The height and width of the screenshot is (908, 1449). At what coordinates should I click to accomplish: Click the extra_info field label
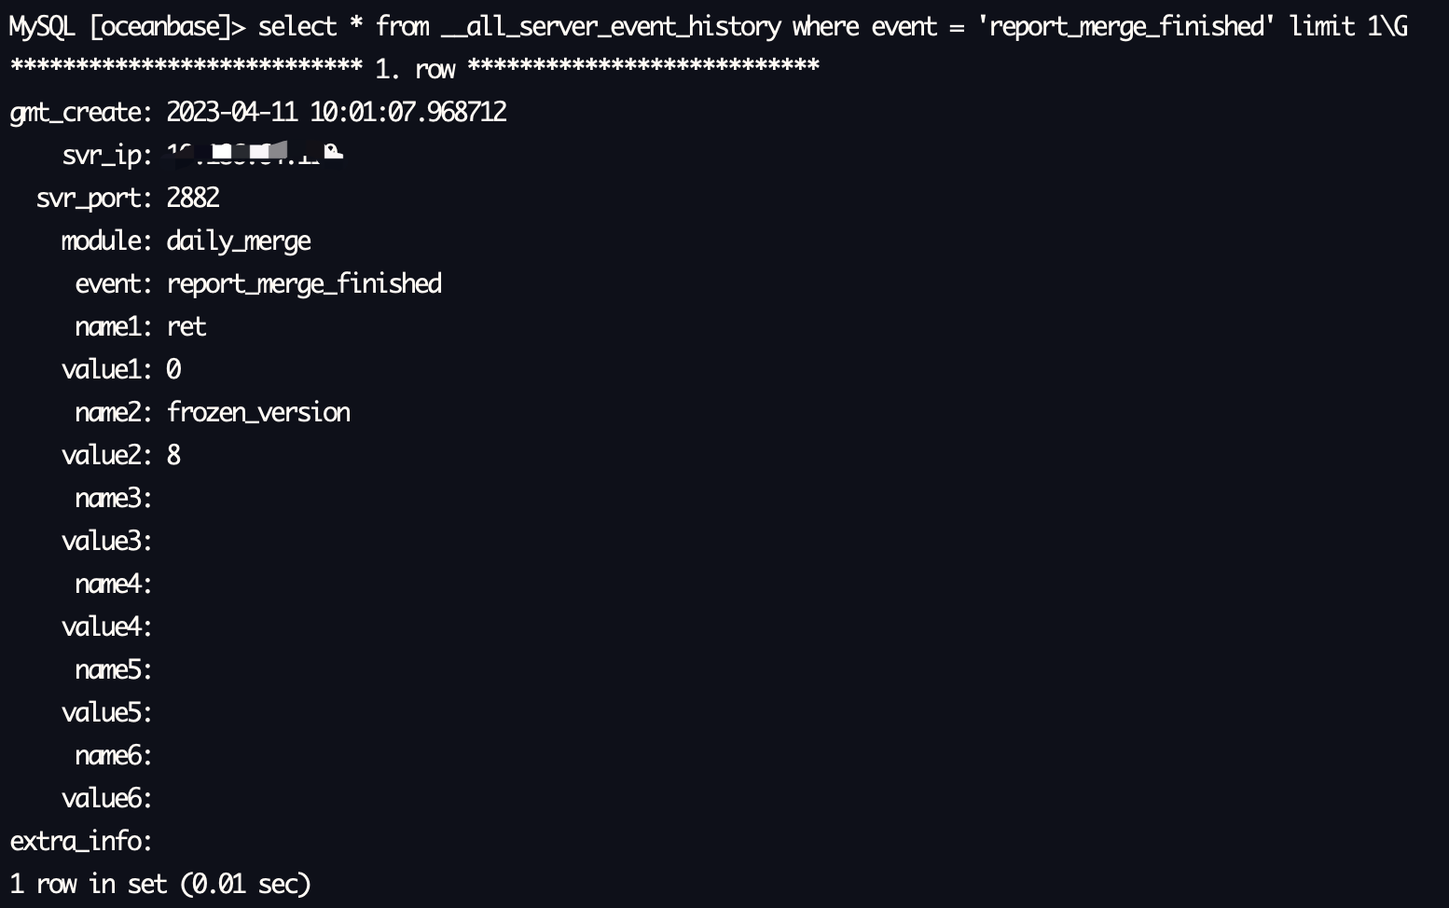coord(81,842)
